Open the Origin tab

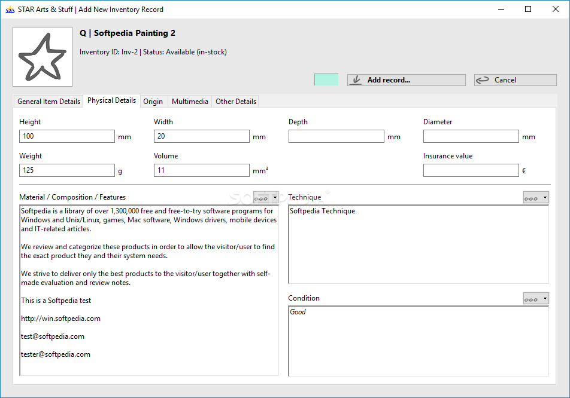[153, 102]
